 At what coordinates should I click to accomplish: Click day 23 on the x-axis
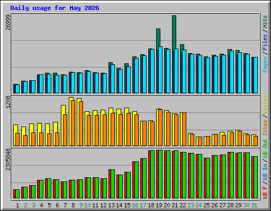[x=191, y=205]
